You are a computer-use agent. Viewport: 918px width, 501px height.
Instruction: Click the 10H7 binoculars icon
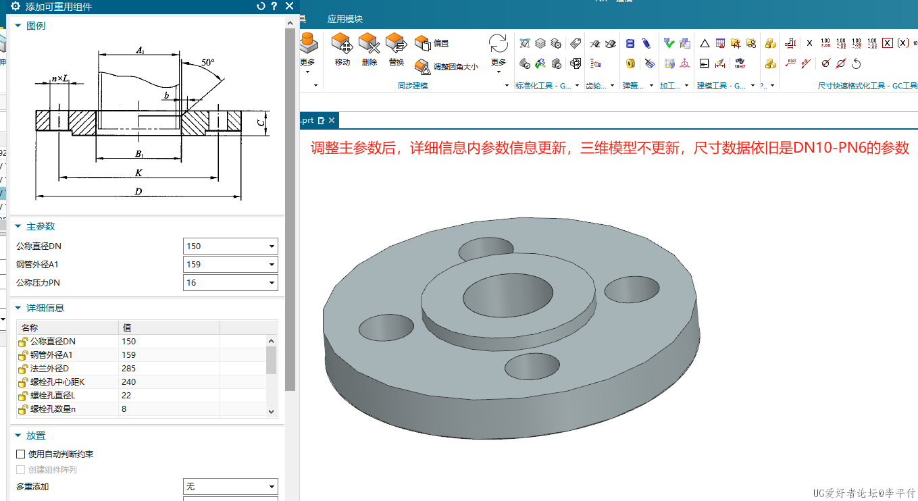740,63
